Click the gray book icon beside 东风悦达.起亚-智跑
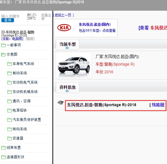Image resolution: width=167 pixels, height=164 pixels. pos(61,103)
